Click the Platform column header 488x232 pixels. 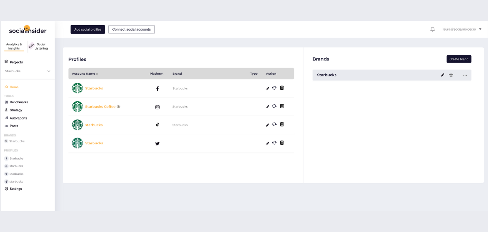coord(156,73)
